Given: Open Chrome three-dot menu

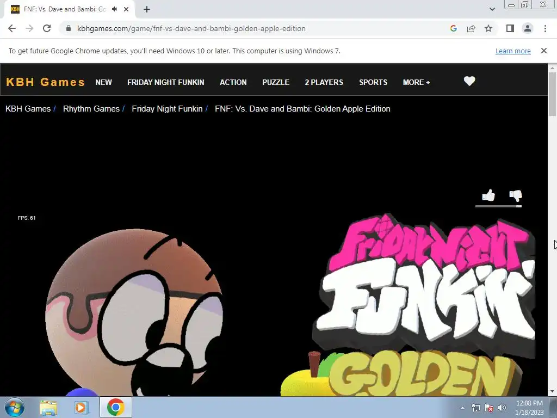Looking at the screenshot, I should pos(545,28).
